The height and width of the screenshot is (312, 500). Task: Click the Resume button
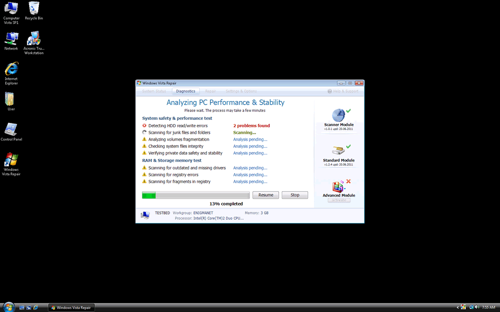(x=266, y=195)
